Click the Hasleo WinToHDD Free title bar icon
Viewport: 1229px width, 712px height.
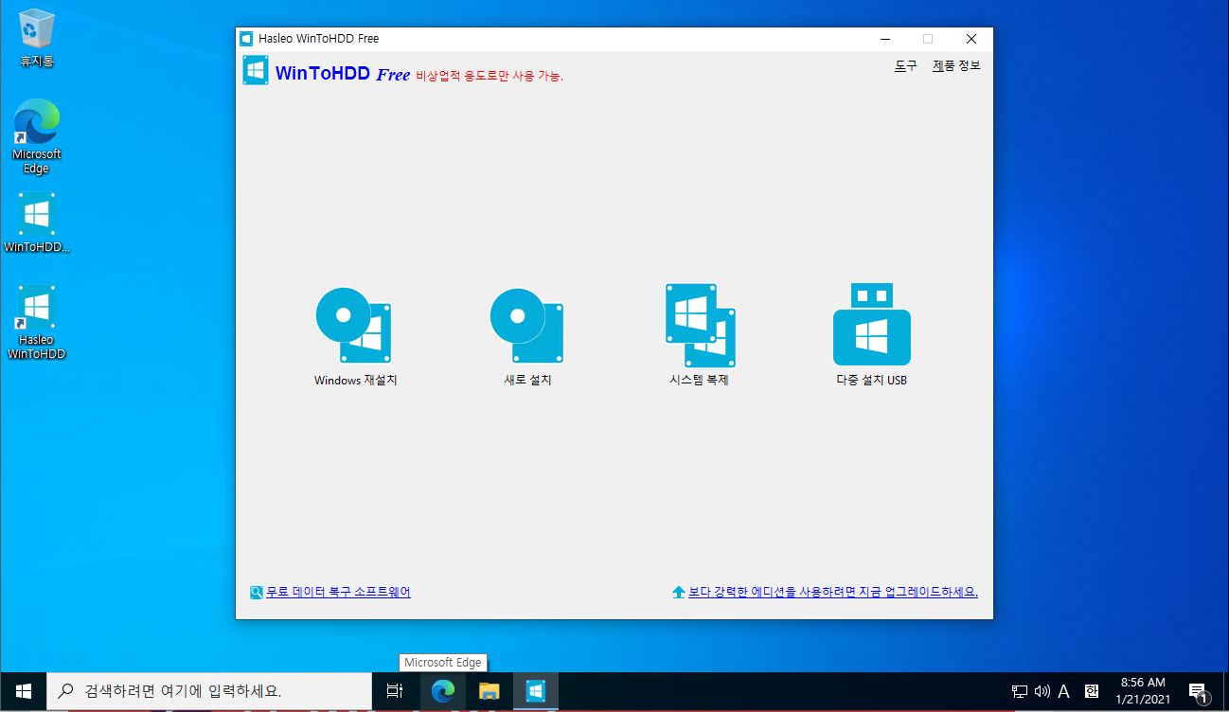coord(246,39)
